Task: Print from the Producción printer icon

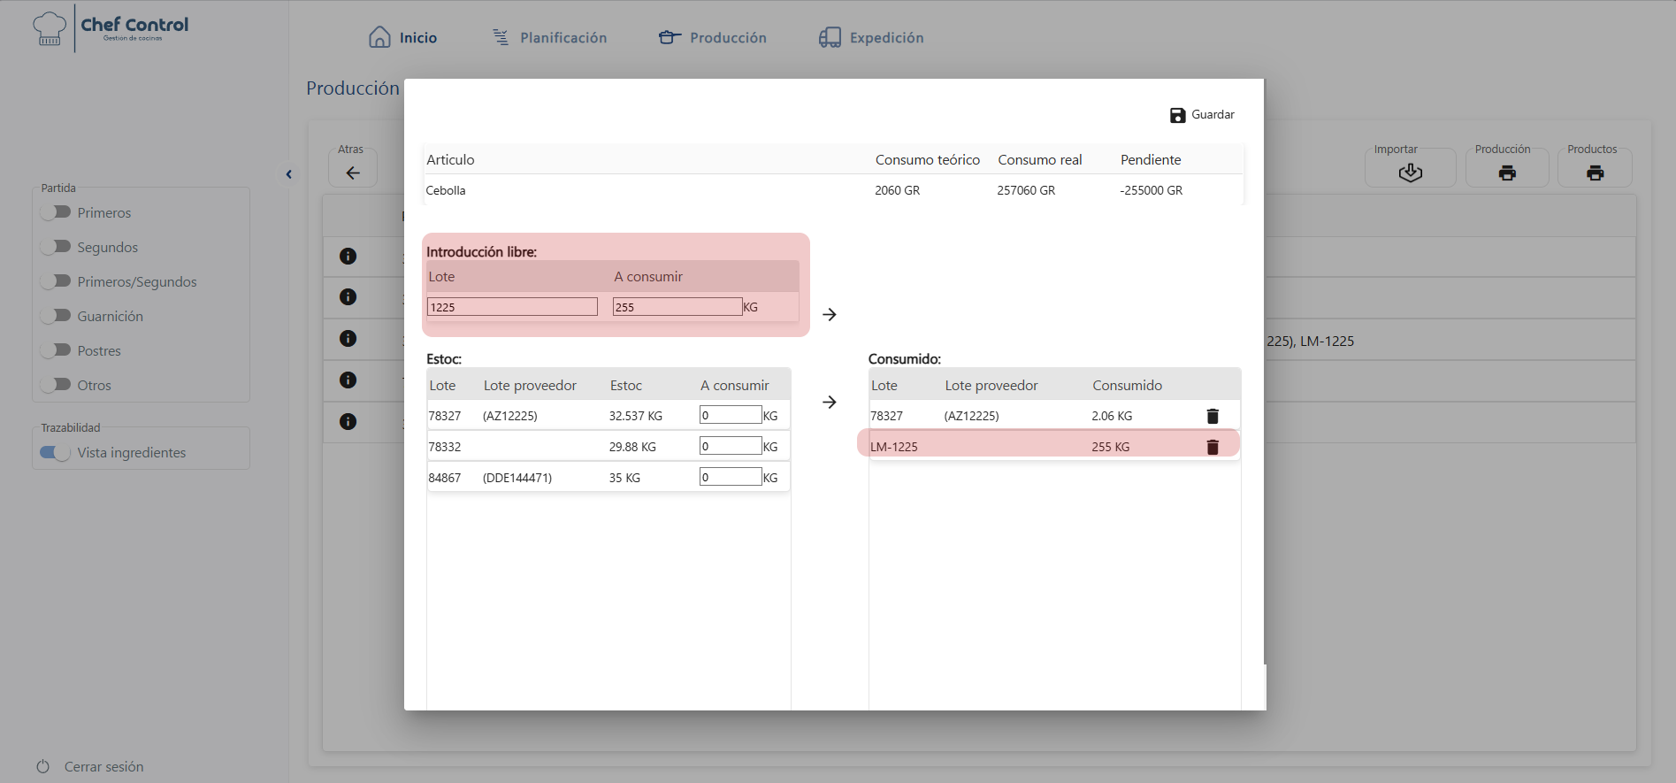Action: (1506, 173)
